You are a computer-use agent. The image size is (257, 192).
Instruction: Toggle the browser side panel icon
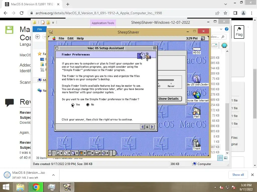click(x=235, y=13)
